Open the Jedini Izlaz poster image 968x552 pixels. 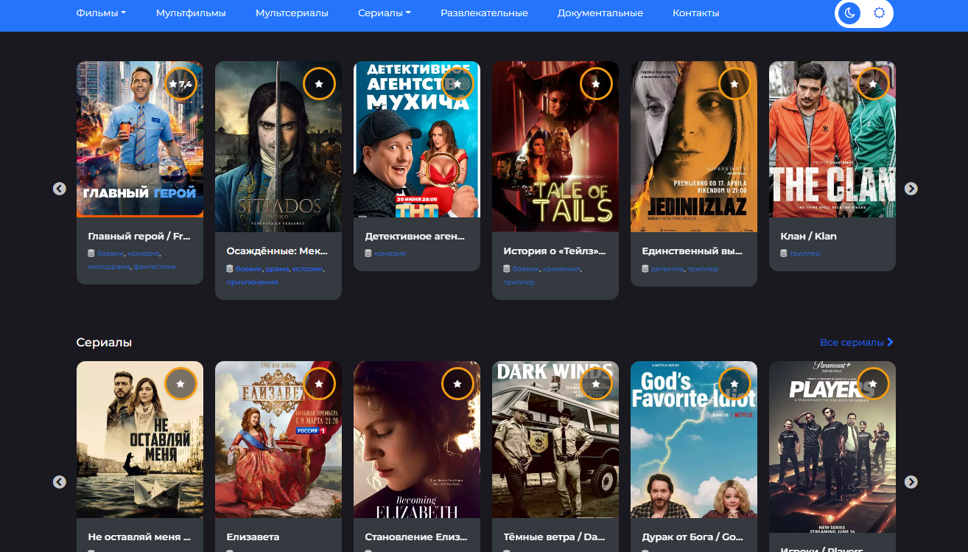[694, 147]
